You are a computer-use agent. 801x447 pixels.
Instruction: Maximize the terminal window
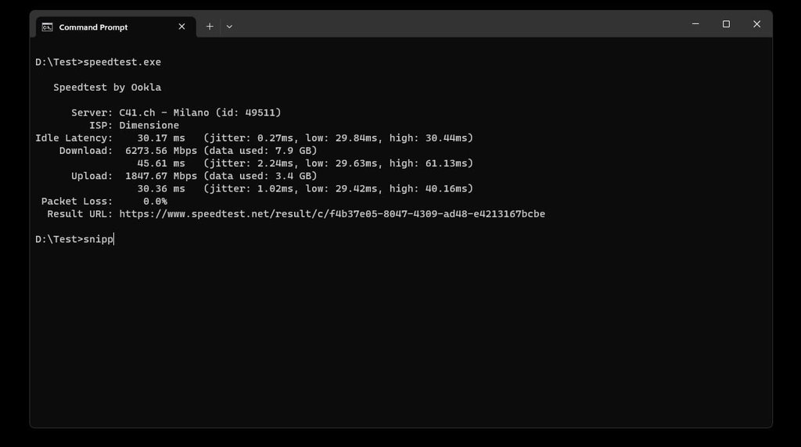pyautogui.click(x=726, y=24)
